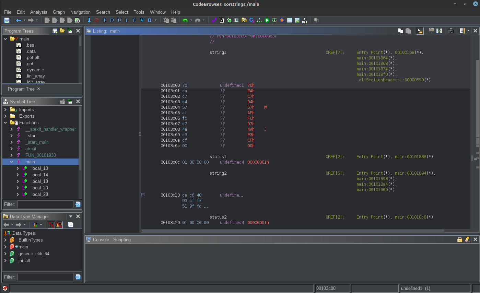
Task: Click the Redo arrow icon
Action: pyautogui.click(x=198, y=20)
